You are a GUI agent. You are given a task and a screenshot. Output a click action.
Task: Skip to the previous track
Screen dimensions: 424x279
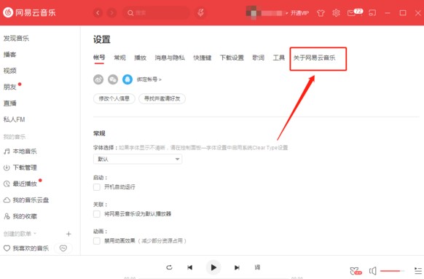190,267
